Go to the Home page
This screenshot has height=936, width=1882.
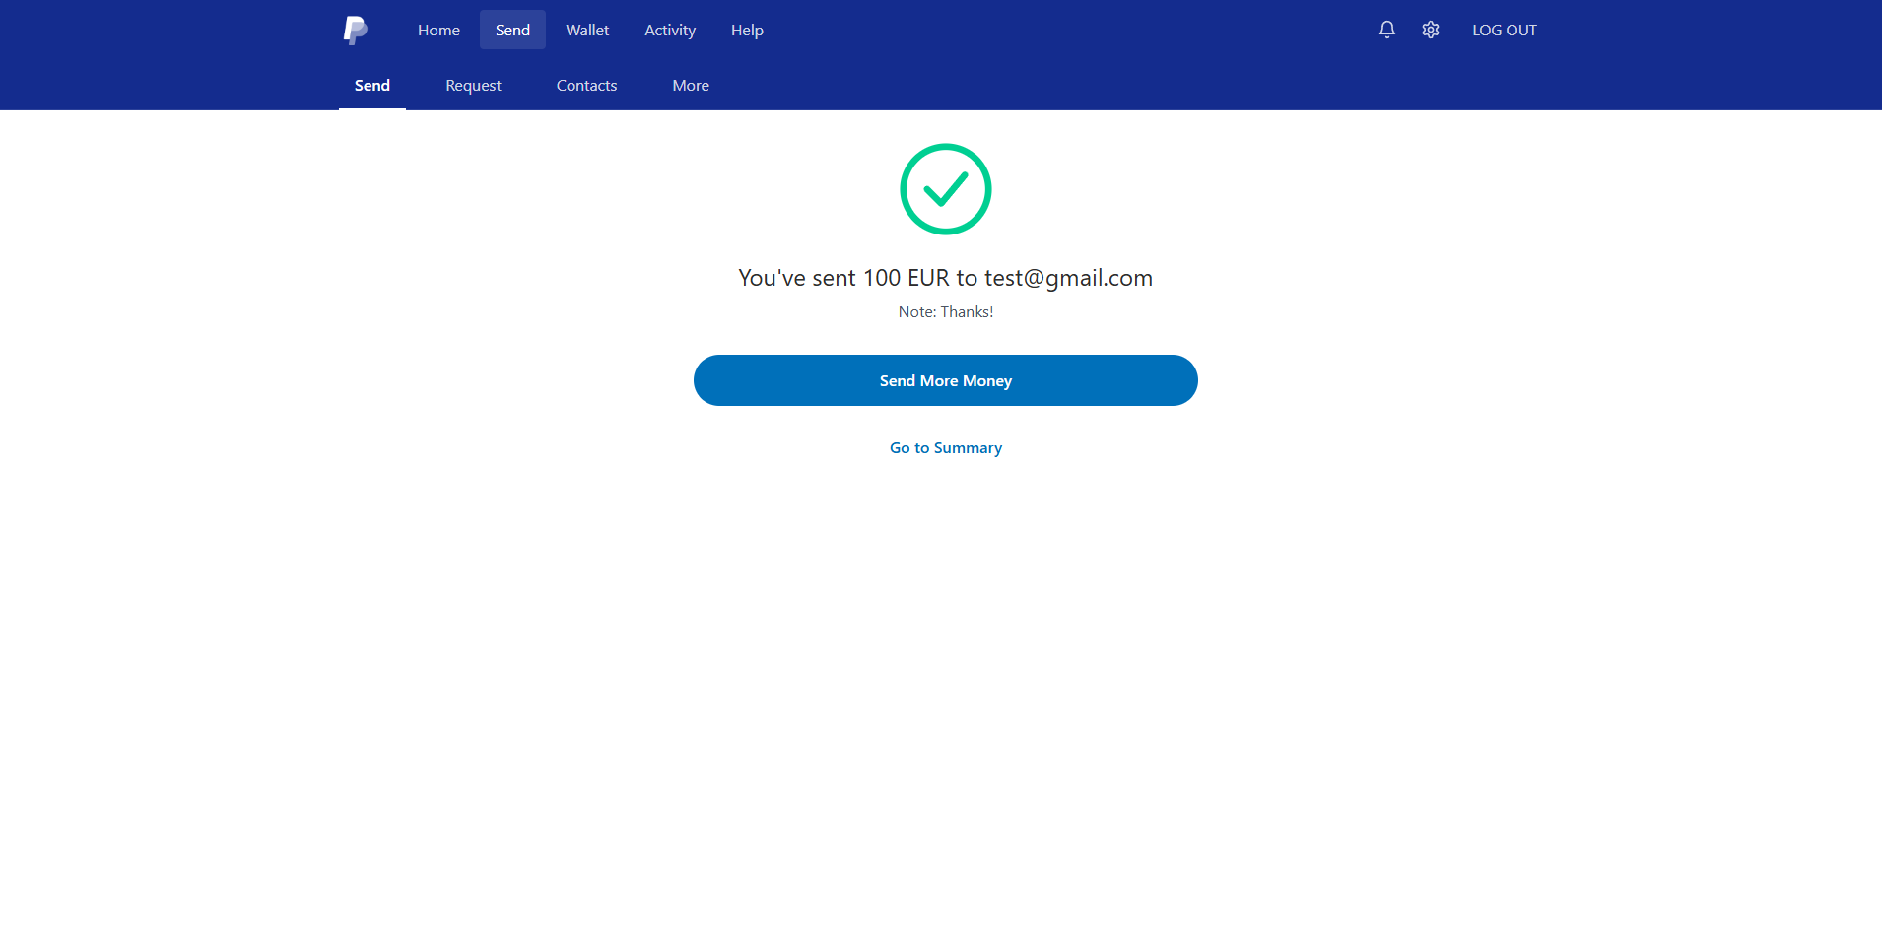[x=438, y=31]
